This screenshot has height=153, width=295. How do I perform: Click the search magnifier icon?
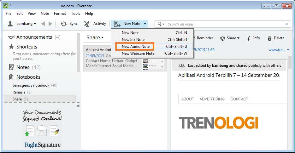(x=159, y=24)
